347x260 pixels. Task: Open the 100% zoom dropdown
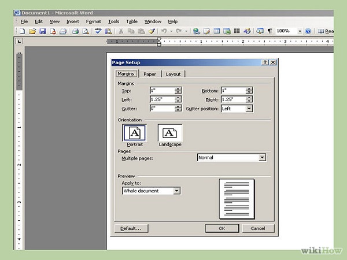(300, 31)
